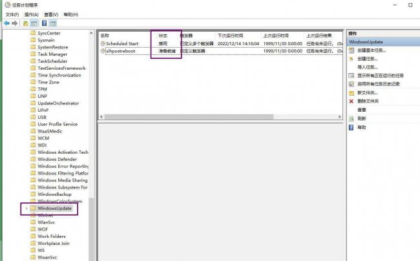The height and width of the screenshot is (261, 420).
Task: Click the 刷新 refresh icon
Action: click(352, 119)
